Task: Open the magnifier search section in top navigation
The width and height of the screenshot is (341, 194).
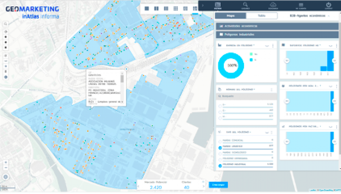Action: (x=245, y=5)
